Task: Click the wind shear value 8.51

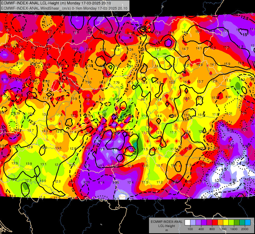Action: click(189, 181)
